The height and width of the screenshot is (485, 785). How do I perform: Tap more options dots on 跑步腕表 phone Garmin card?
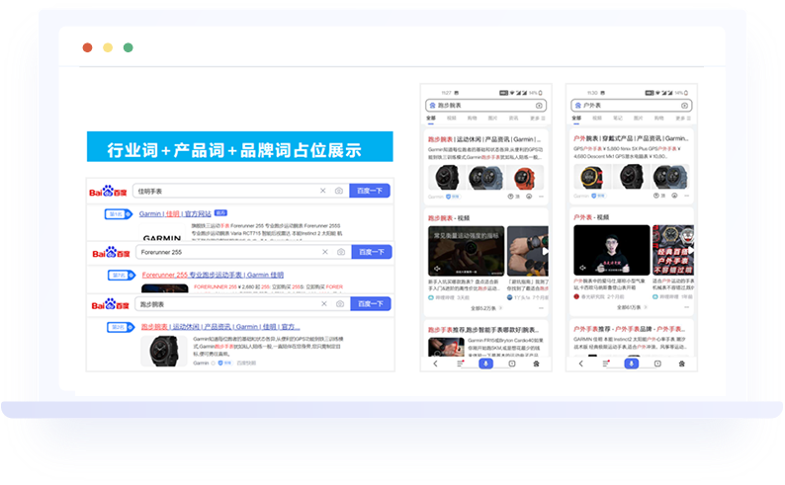tap(541, 197)
